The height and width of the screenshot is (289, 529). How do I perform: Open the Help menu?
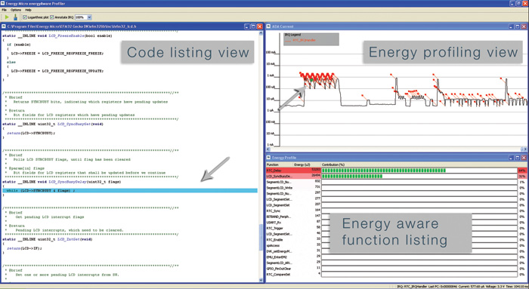(x=29, y=10)
